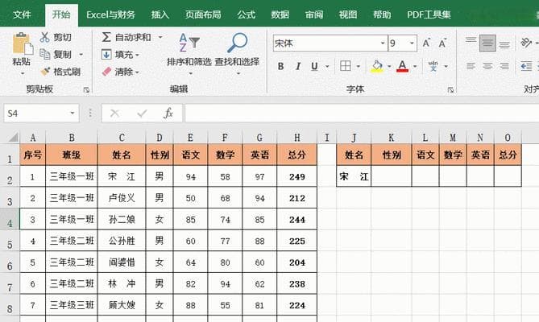The height and width of the screenshot is (322, 539).
Task: Toggle Underline formatting
Action: pyautogui.click(x=314, y=66)
